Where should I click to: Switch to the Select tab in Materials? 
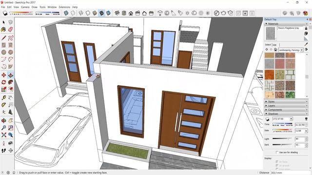(268, 45)
